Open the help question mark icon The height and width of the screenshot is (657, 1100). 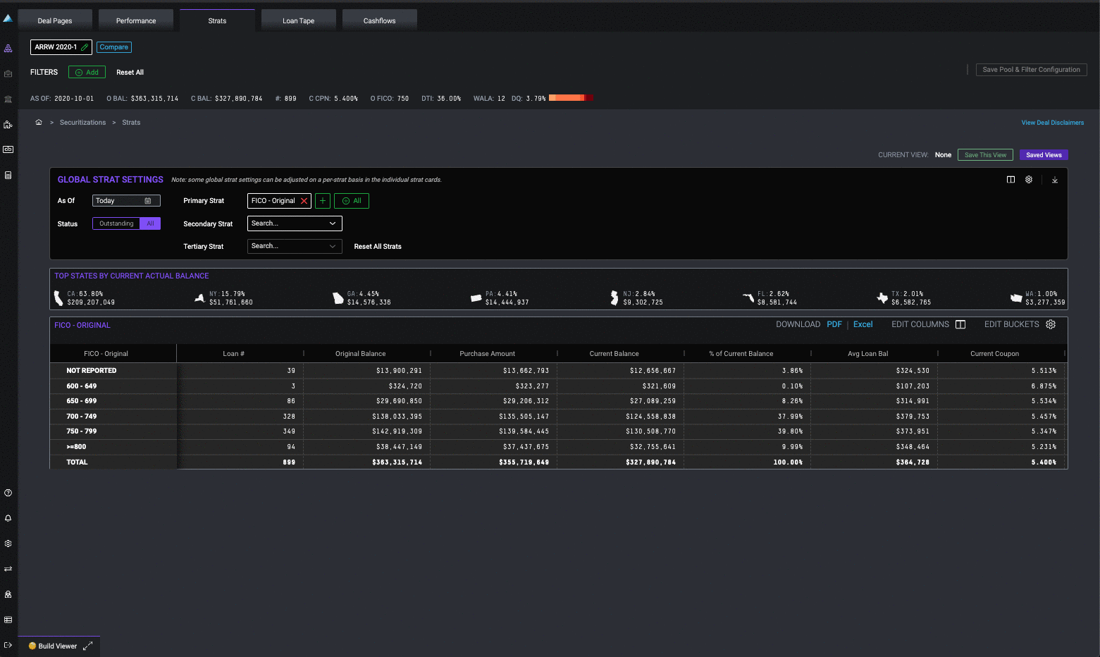tap(8, 493)
